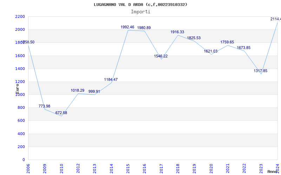Image resolution: width=281 pixels, height=175 pixels.
Task: Click the x-axis year 2012
Action: 78,169
